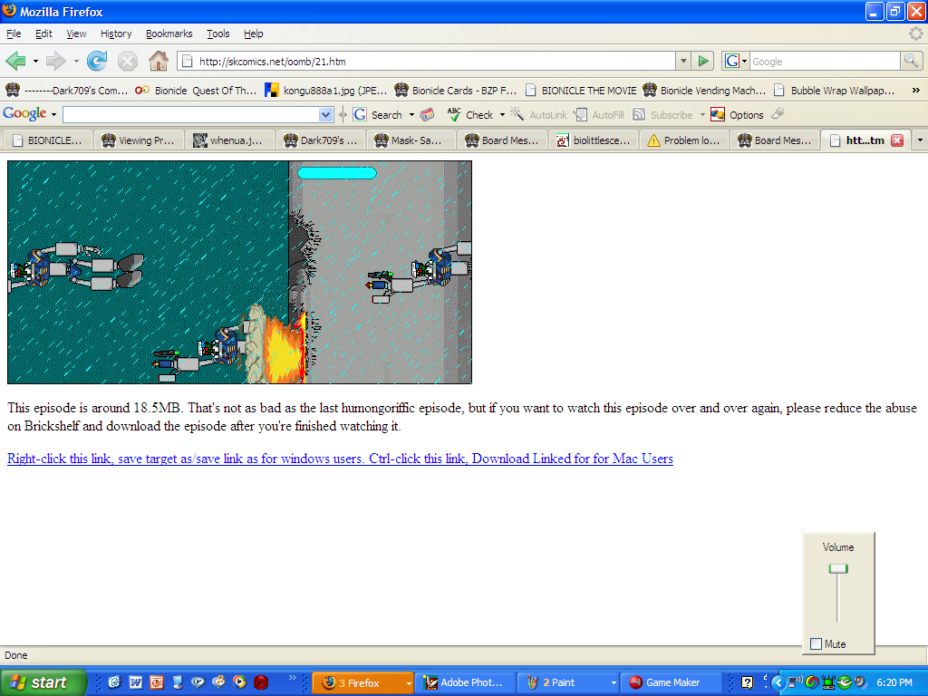
Task: Switch to Adobe Phot... in the taskbar
Action: point(463,682)
